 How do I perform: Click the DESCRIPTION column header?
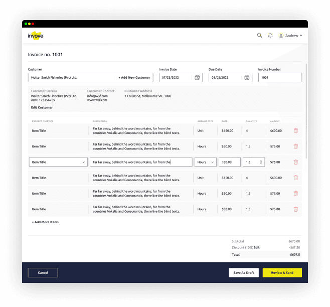tap(100, 121)
